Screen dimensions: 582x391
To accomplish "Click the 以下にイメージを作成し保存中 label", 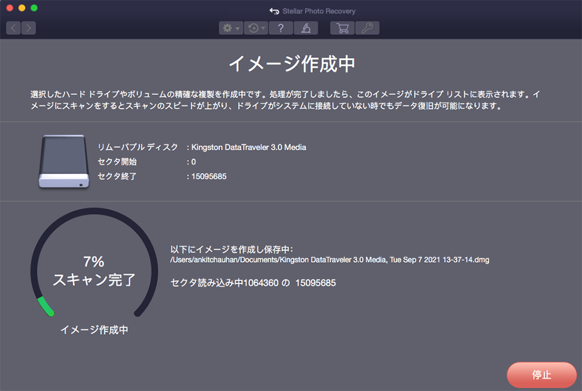I will pyautogui.click(x=232, y=249).
